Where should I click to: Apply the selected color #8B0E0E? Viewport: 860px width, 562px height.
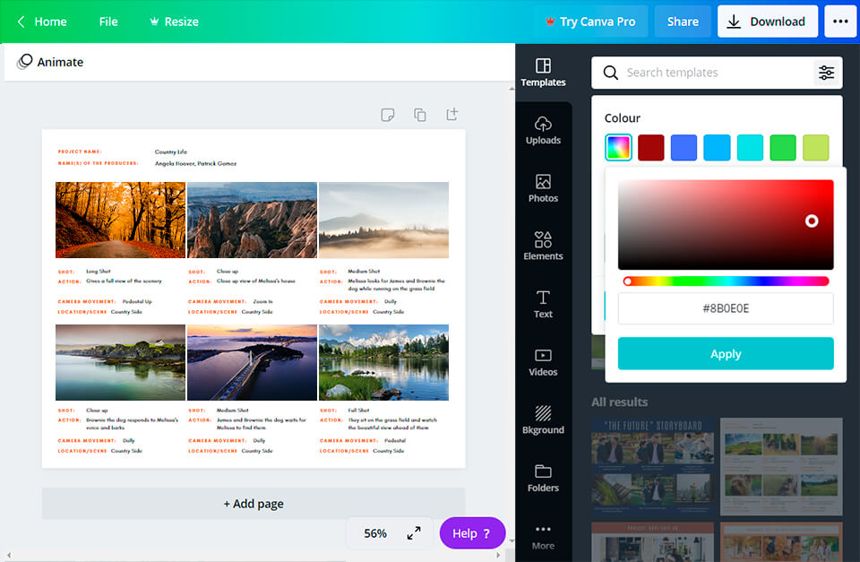point(725,353)
